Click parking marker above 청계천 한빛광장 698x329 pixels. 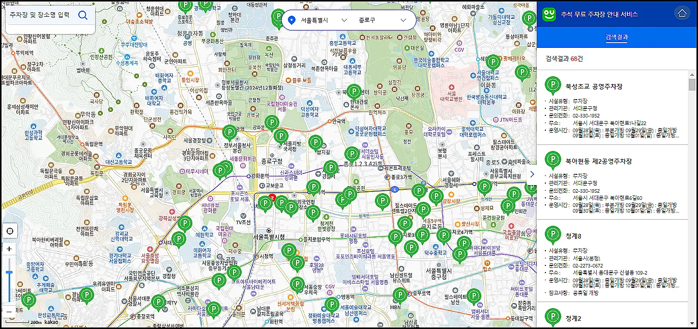click(x=313, y=214)
